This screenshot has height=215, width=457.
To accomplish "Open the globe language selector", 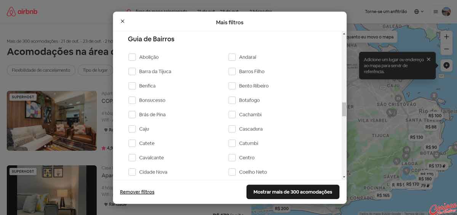I will tap(419, 12).
